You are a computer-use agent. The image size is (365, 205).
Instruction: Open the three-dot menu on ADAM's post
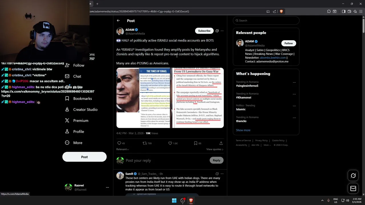pos(222,31)
